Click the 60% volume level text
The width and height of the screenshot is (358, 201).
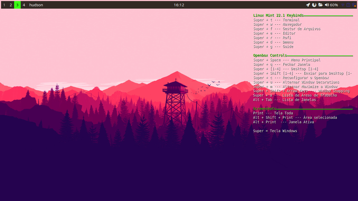(x=334, y=5)
